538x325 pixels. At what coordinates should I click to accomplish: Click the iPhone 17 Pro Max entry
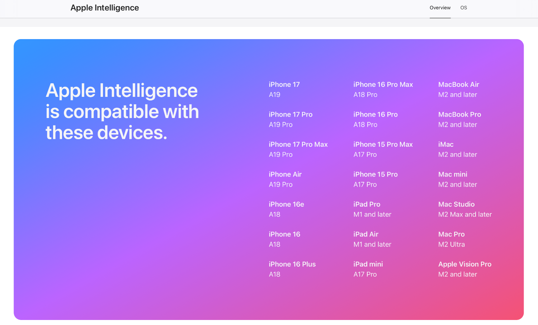tap(298, 145)
